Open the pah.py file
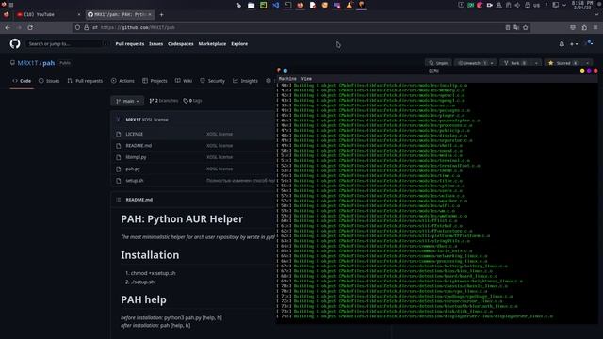 [x=133, y=169]
